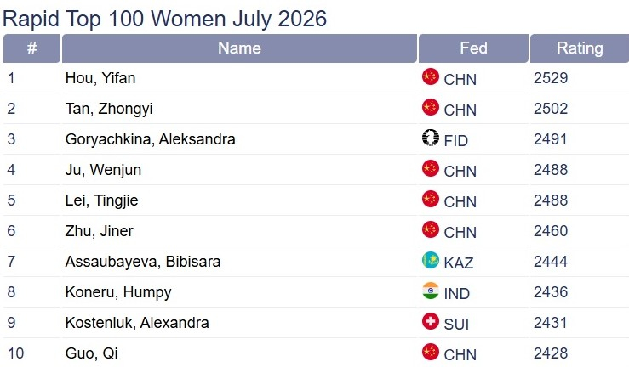Open Kosteniuk, Alexandra player profile
Viewport: 629px width, 367px height.
[x=137, y=323]
